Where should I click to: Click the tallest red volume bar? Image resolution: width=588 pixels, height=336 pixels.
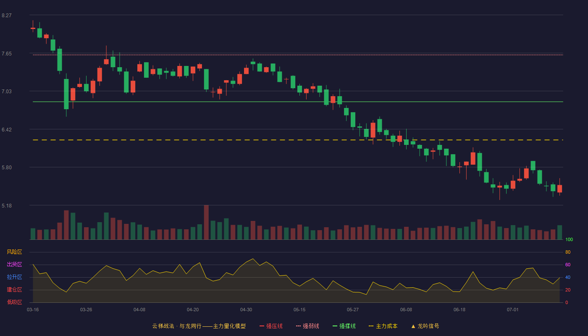click(206, 222)
